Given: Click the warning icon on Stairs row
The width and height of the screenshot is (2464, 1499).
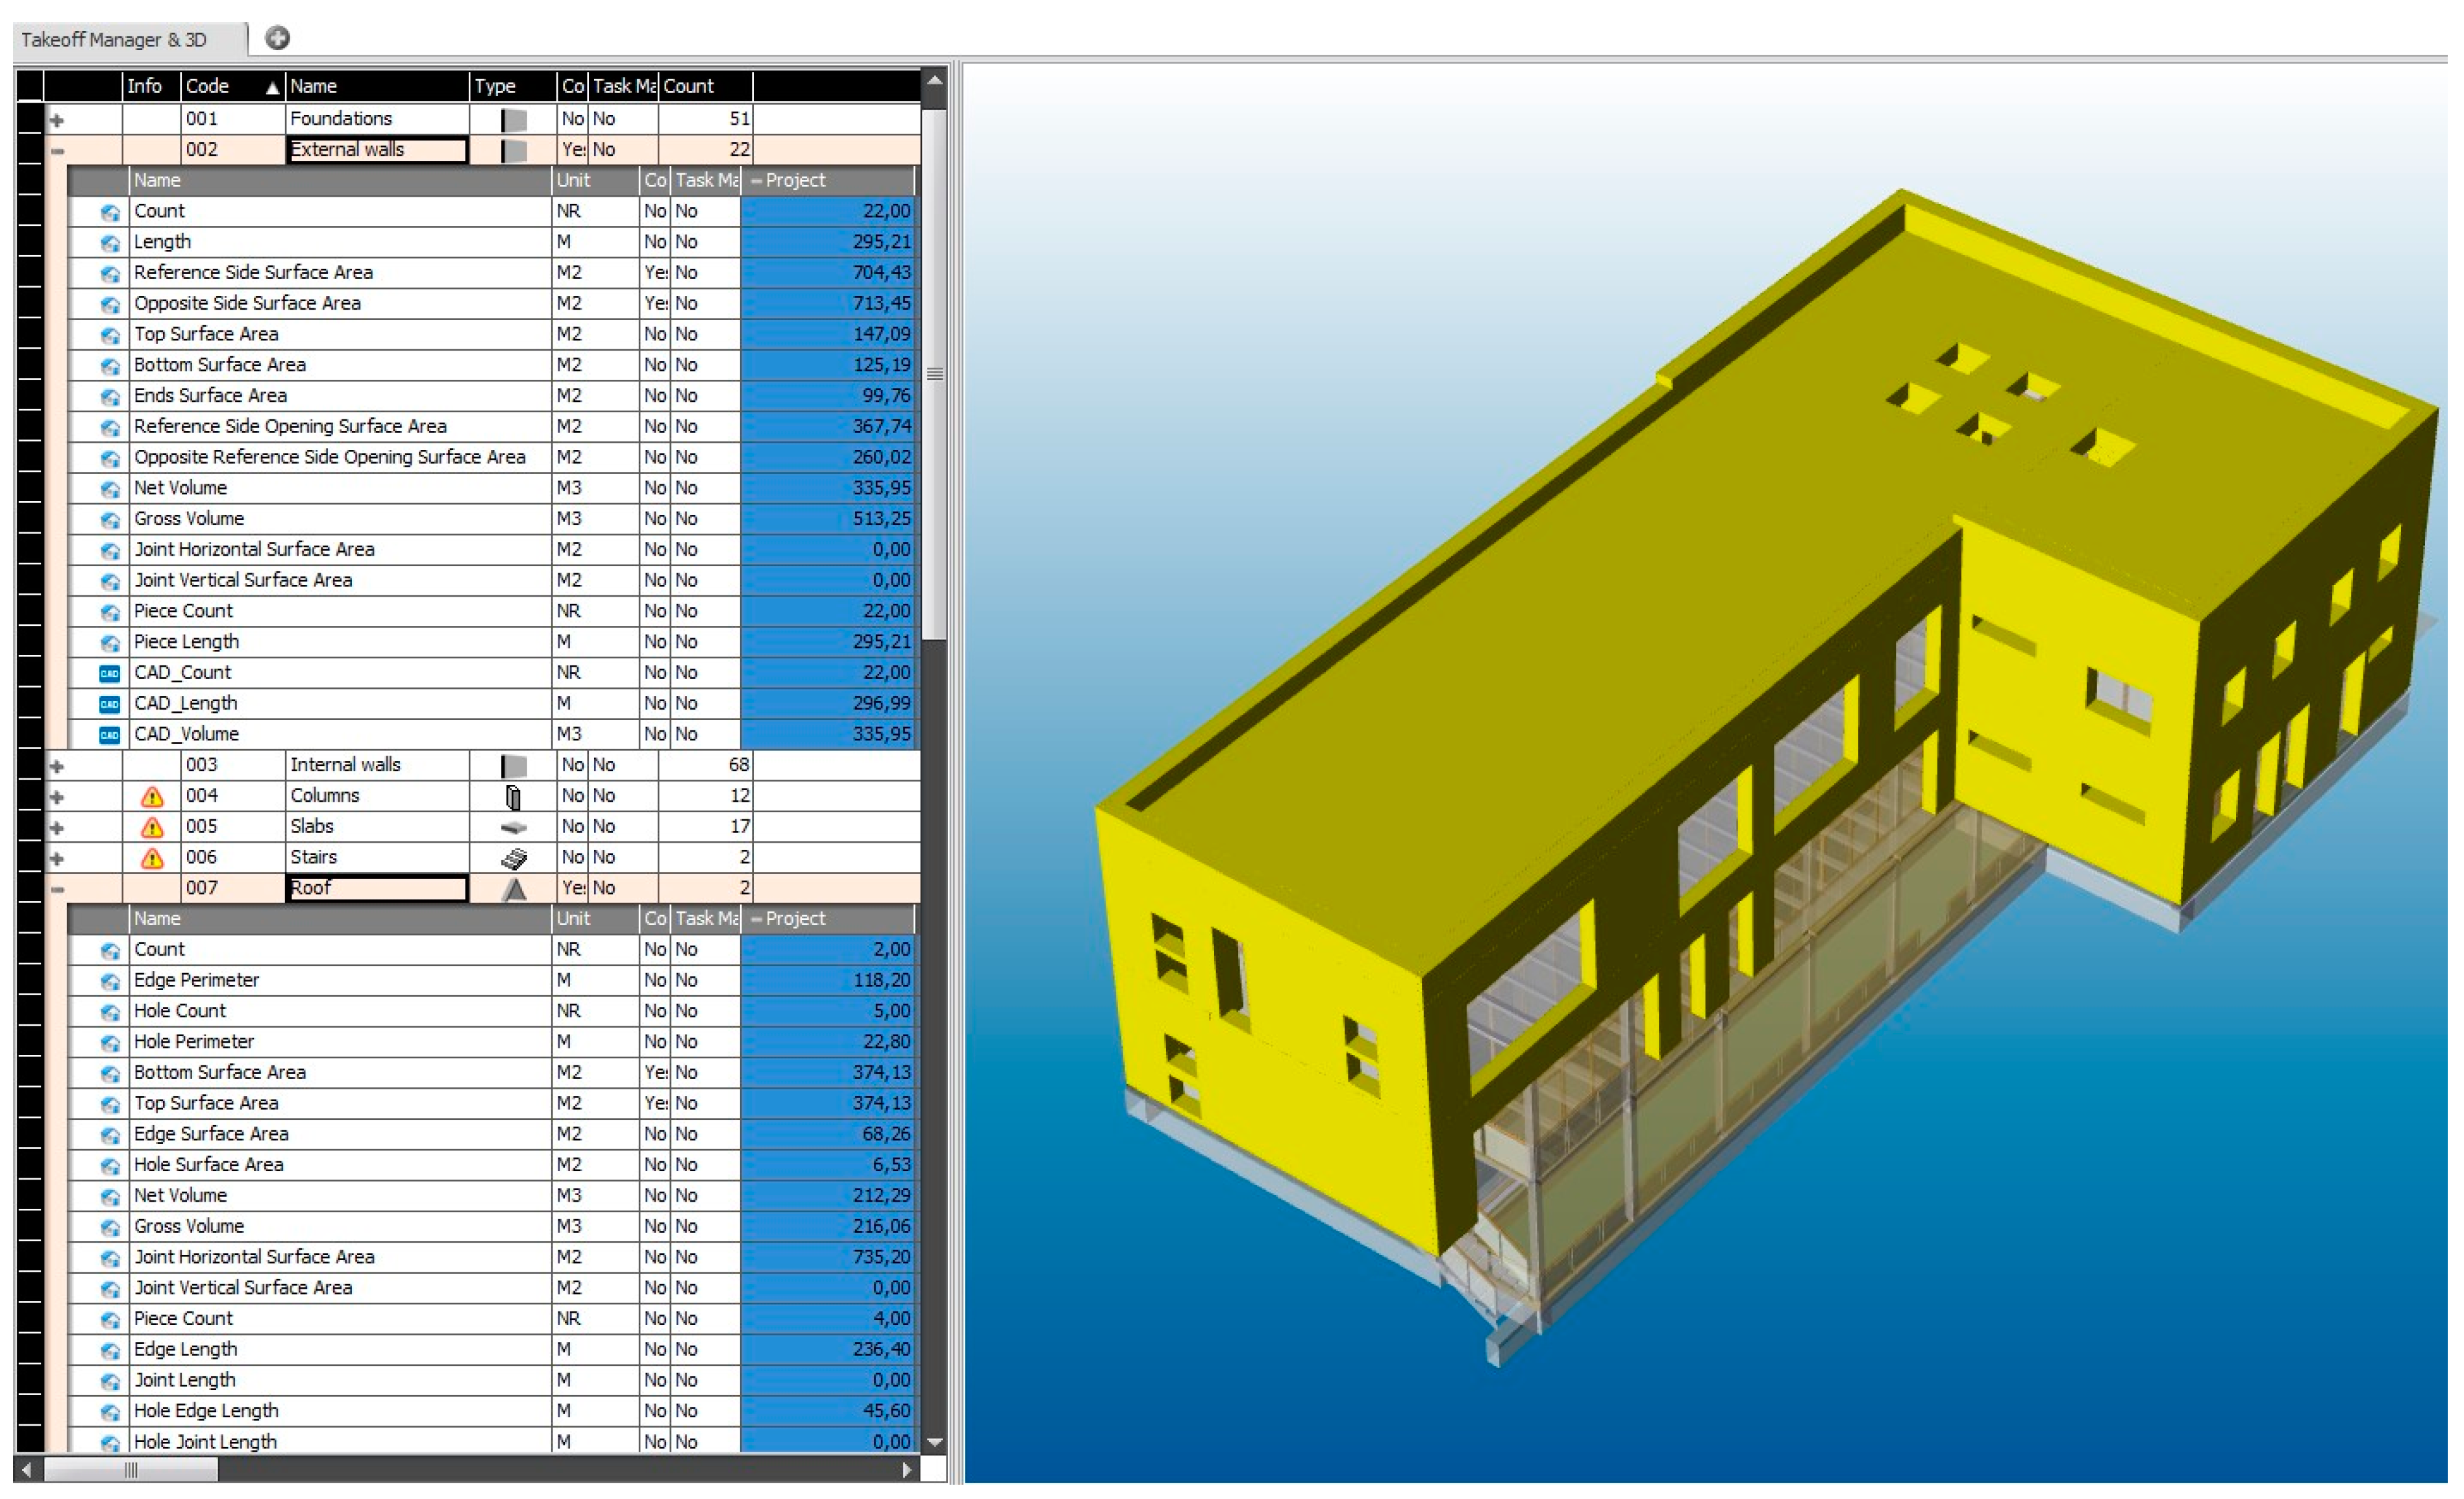Looking at the screenshot, I should (152, 858).
